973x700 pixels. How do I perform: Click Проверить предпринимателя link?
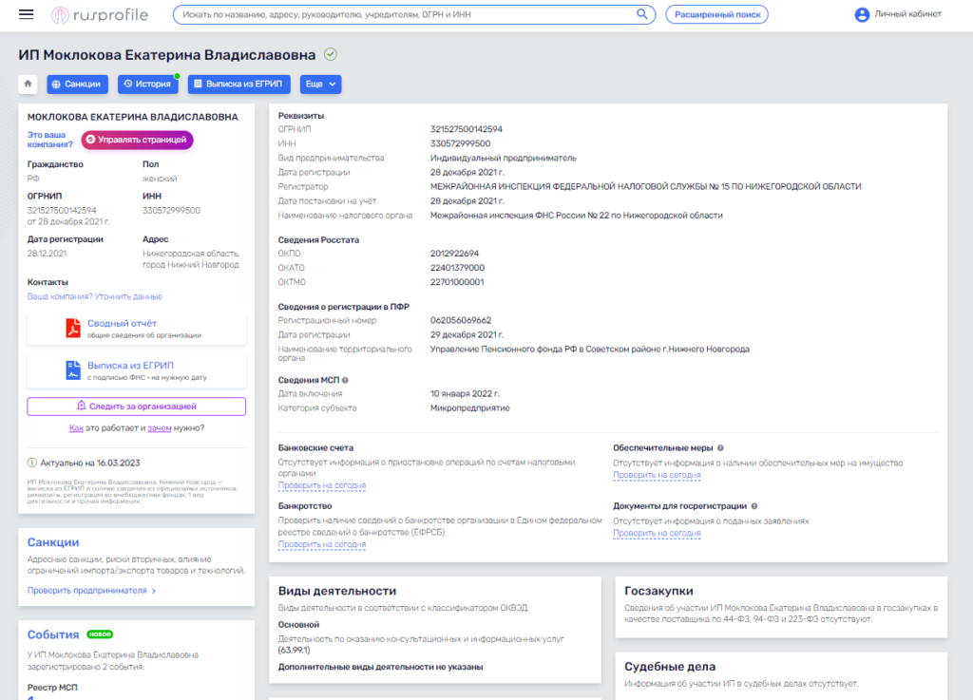point(86,590)
